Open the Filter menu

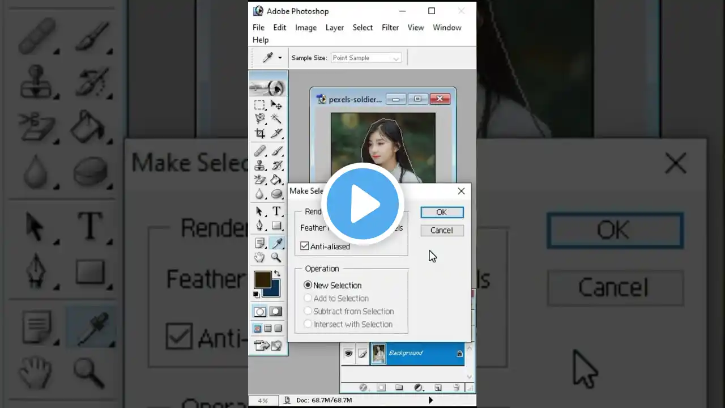pyautogui.click(x=390, y=27)
